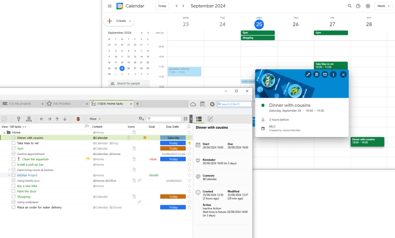Open the hamburger main menu in Calendar
395x238 pixels.
click(110, 6)
